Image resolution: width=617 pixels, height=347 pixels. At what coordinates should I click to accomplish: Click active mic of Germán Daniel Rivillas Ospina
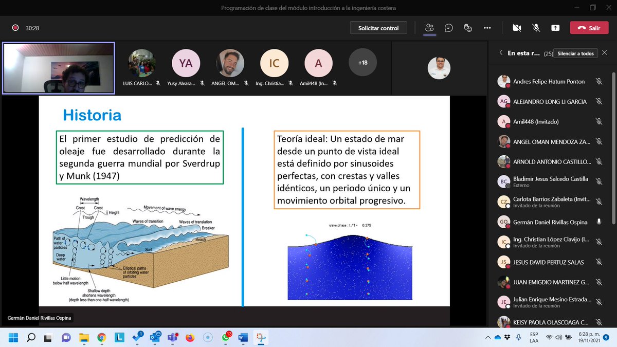(599, 222)
